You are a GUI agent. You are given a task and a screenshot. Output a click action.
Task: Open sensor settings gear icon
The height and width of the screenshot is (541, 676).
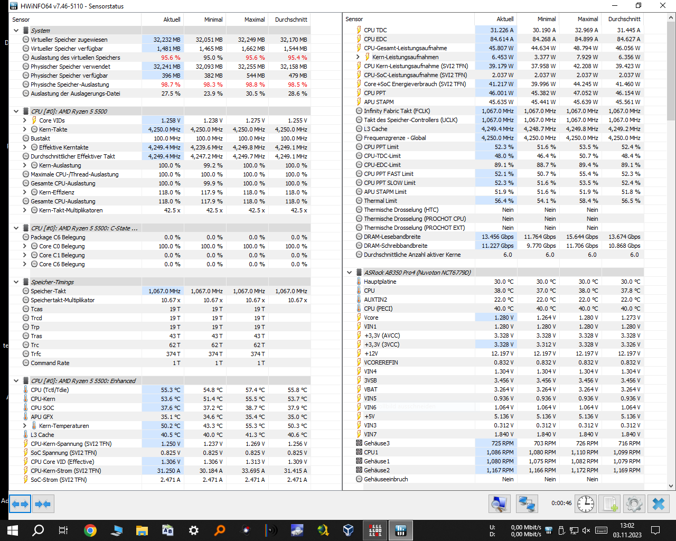[x=634, y=504]
